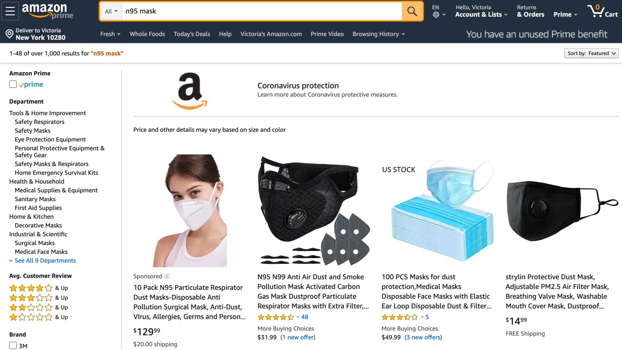Click the Amazon Prime logo
Viewport: 622px width, 350px height.
[47, 11]
